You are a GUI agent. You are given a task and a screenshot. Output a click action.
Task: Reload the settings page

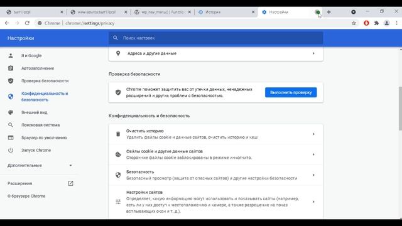pyautogui.click(x=27, y=23)
